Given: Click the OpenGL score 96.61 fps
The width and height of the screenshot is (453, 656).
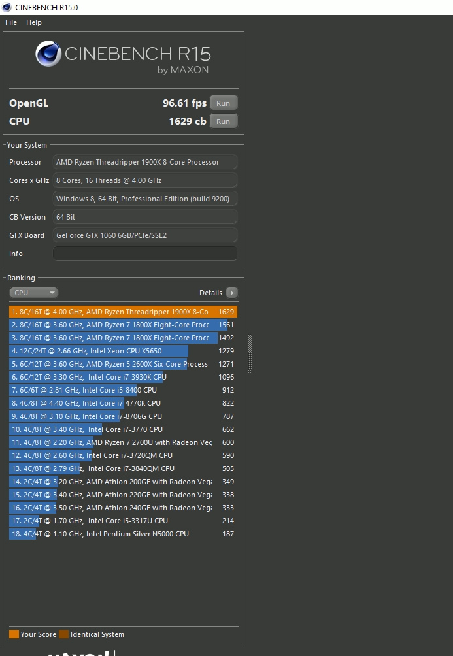Looking at the screenshot, I should (184, 103).
